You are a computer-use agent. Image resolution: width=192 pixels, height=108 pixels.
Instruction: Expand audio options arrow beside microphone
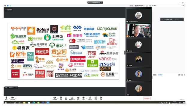(x=9, y=98)
